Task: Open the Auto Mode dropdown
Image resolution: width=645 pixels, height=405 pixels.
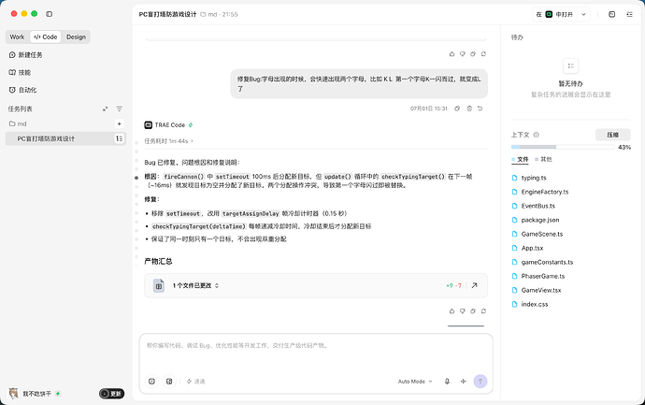Action: point(415,382)
